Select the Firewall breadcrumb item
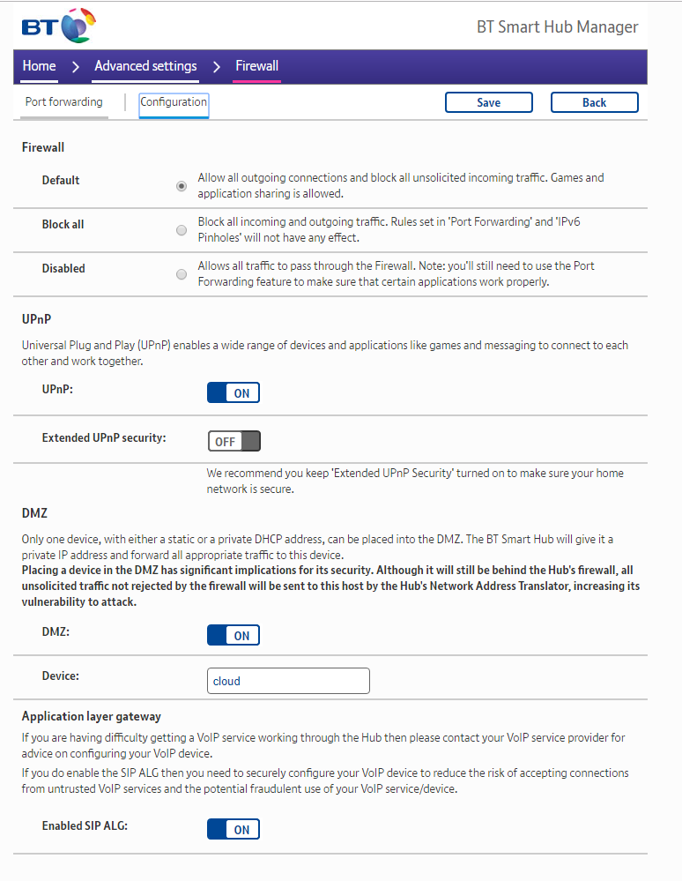Viewport: 682px width, 881px height. click(x=256, y=66)
